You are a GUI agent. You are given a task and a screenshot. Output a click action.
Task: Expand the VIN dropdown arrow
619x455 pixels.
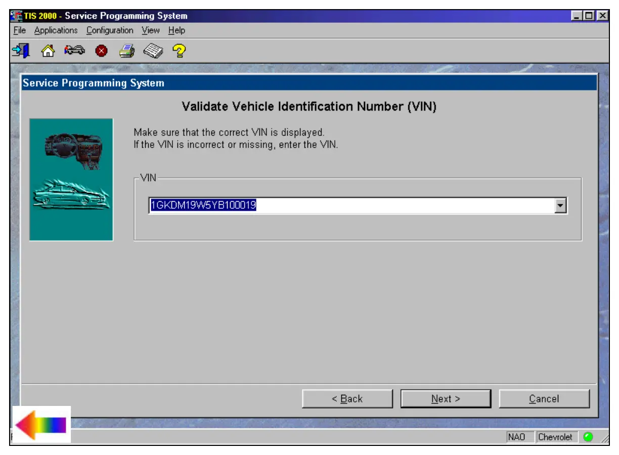(x=560, y=206)
